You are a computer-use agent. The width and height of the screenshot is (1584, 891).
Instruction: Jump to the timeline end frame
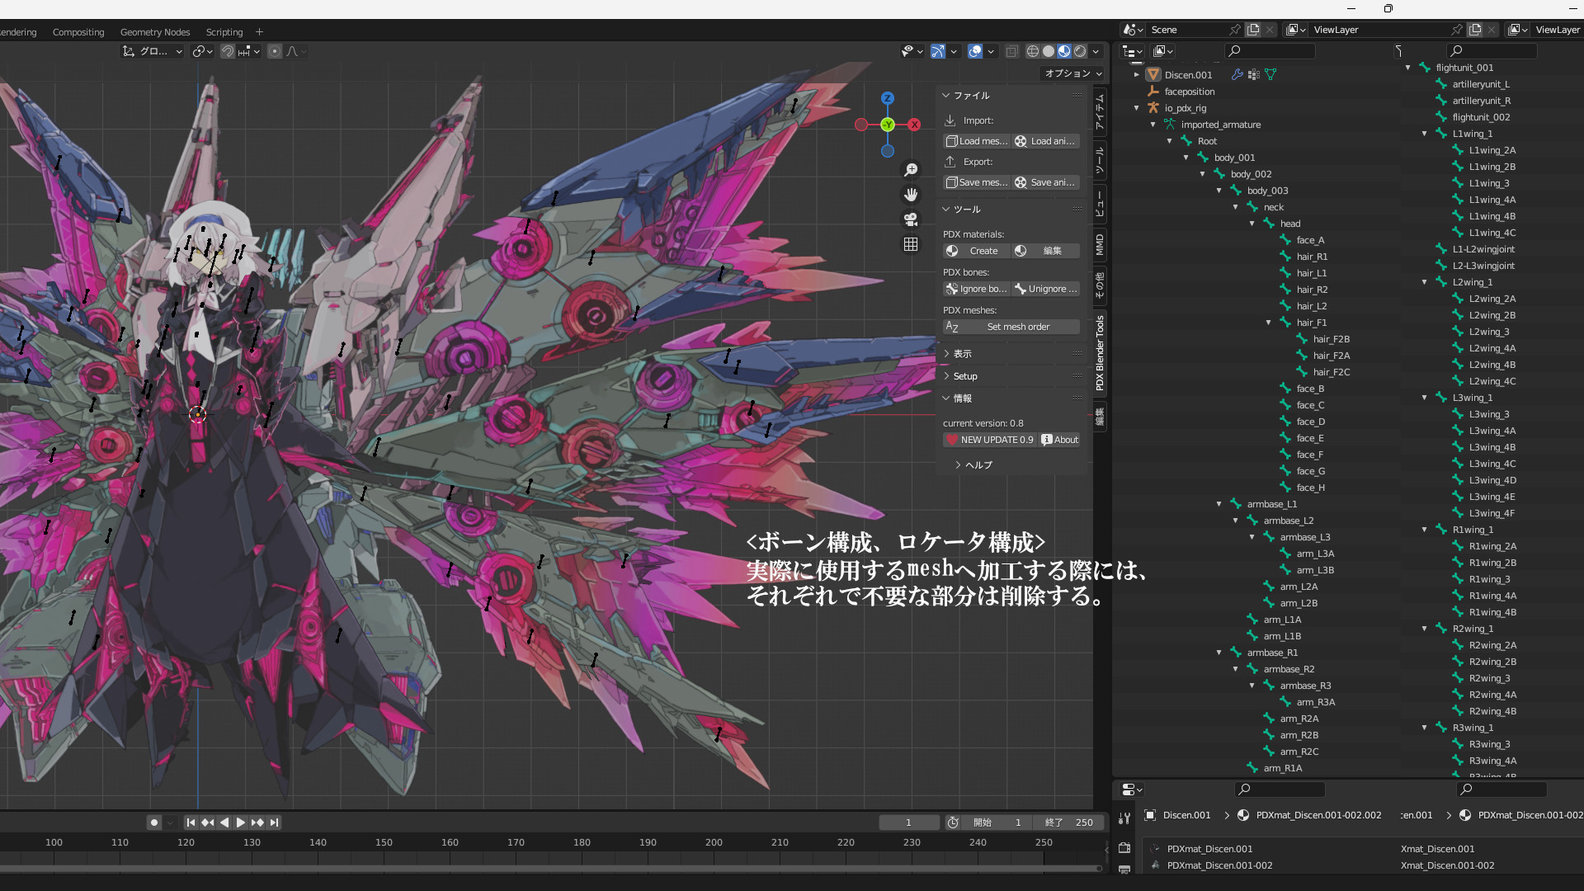274,823
